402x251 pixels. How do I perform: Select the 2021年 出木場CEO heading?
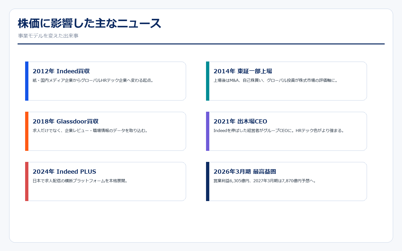[x=240, y=121]
